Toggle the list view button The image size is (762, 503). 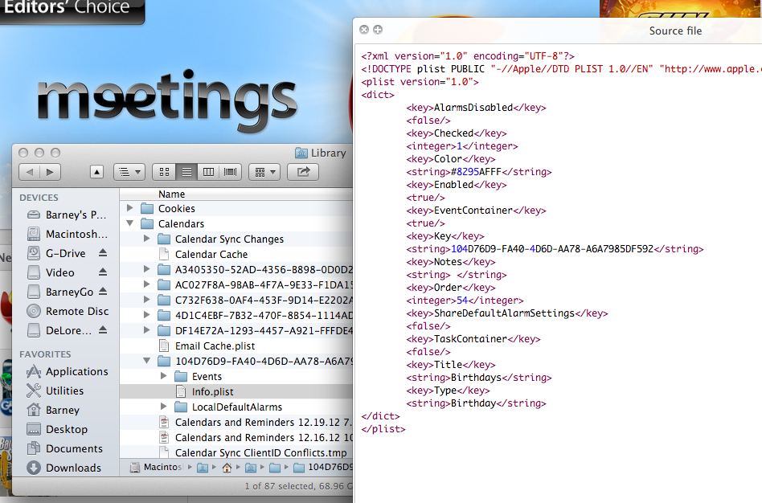point(187,172)
